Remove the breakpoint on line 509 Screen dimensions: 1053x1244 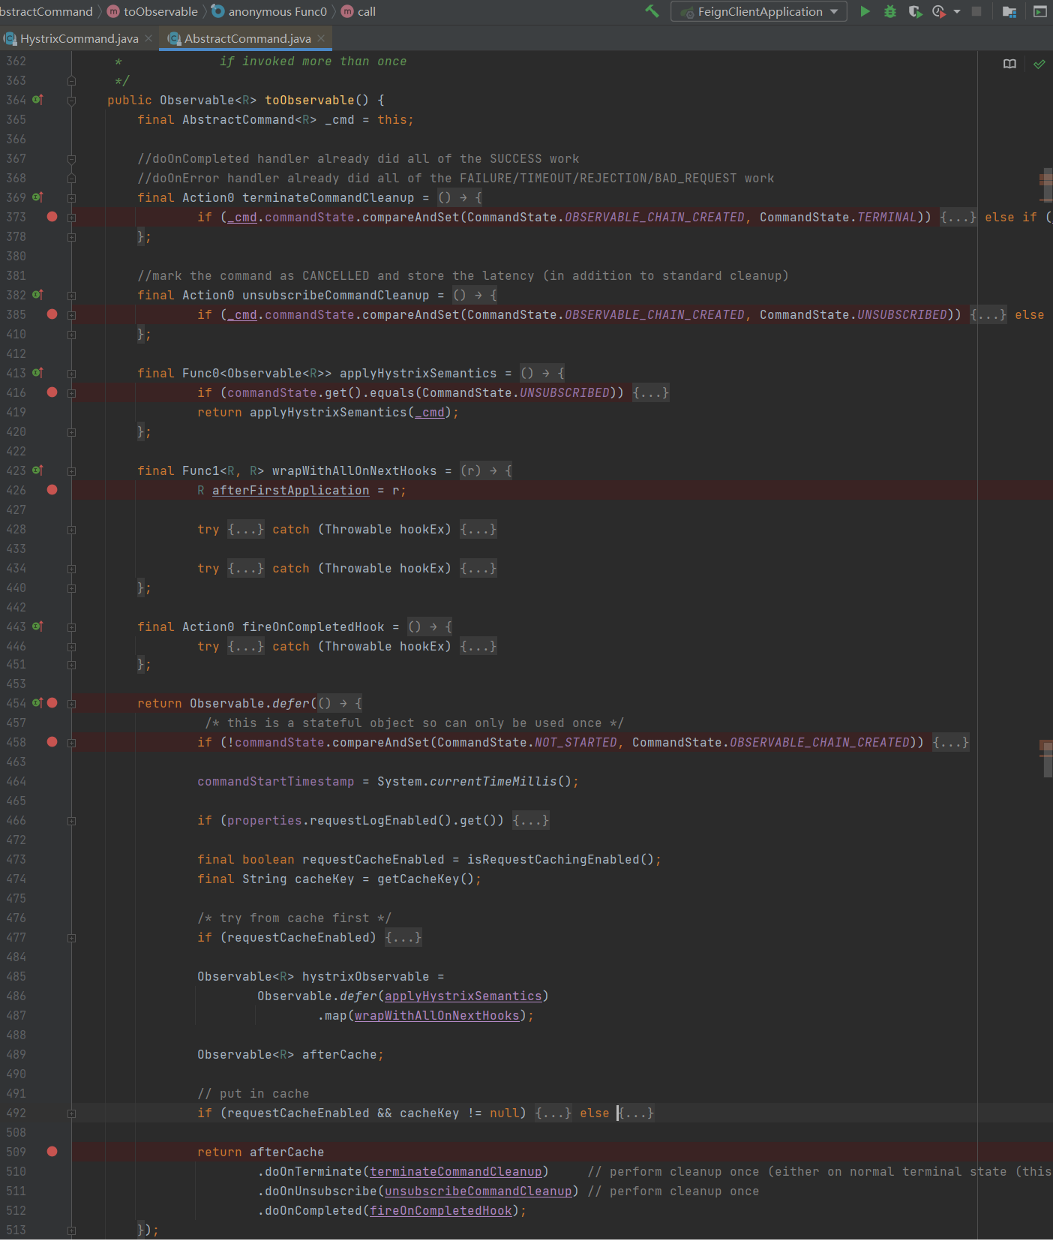pyautogui.click(x=52, y=1152)
